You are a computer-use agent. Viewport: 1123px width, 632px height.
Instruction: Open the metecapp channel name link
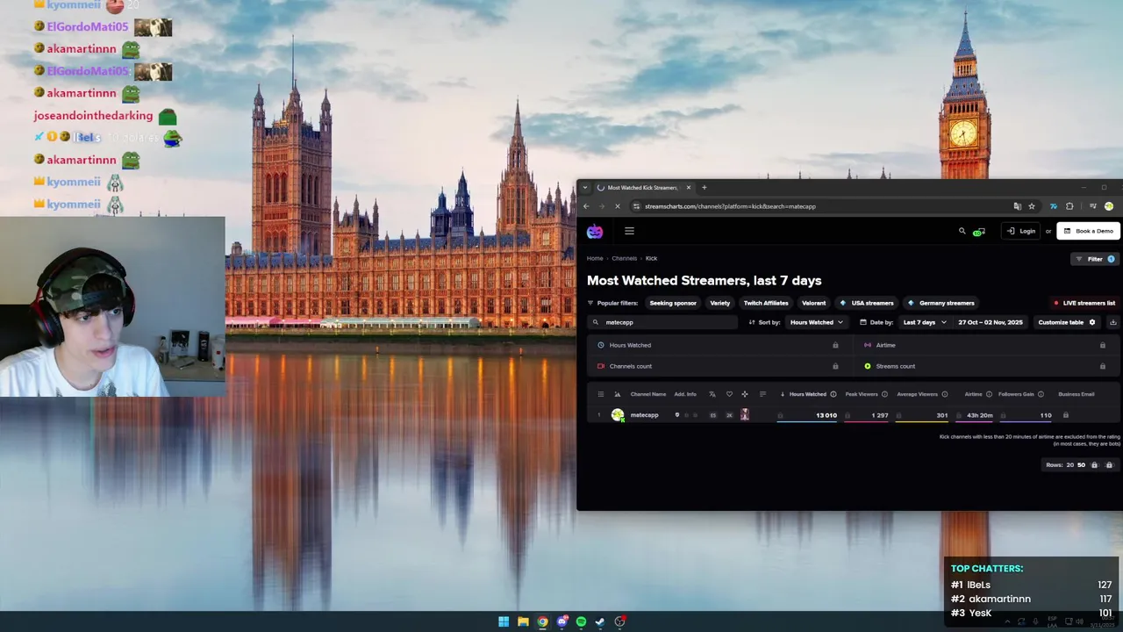click(x=644, y=415)
